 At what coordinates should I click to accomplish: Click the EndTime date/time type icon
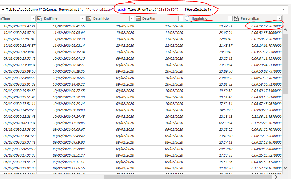click(x=40, y=18)
